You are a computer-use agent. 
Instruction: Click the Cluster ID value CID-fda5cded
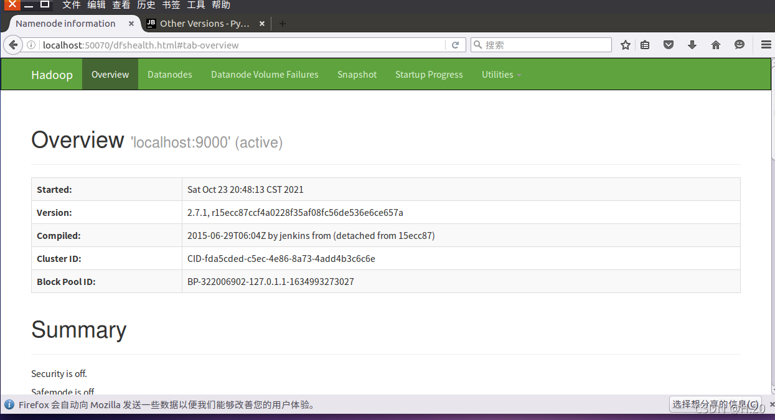[281, 258]
